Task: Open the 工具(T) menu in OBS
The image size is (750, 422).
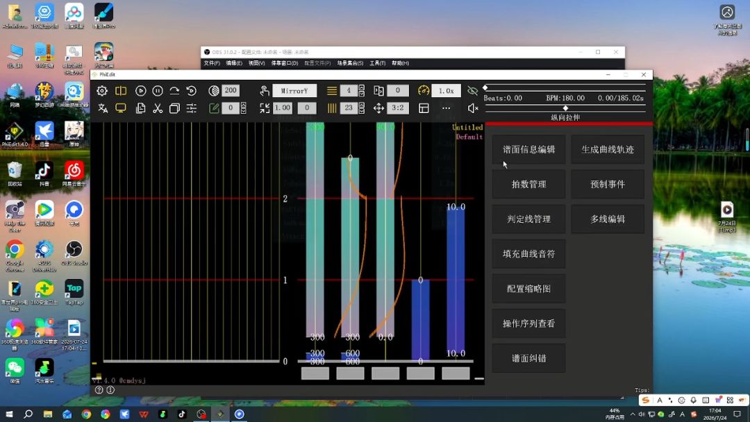Action: point(377,63)
